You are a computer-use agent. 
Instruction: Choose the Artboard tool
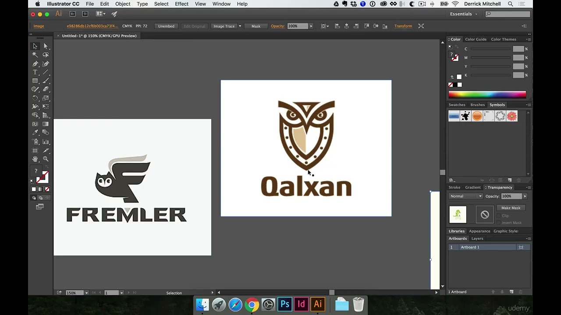click(35, 150)
